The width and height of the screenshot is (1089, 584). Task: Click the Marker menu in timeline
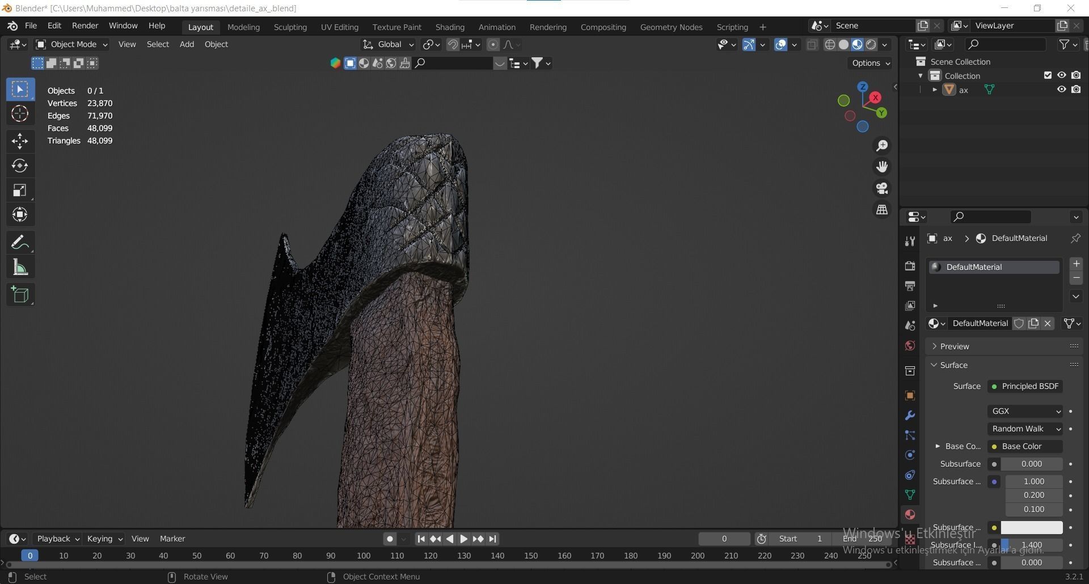(172, 539)
